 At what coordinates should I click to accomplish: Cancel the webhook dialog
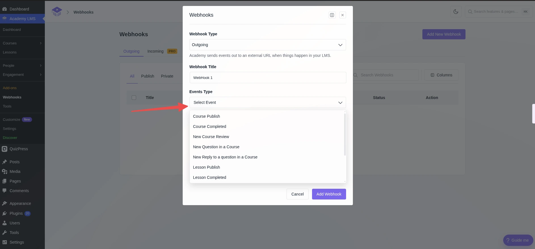point(298,194)
